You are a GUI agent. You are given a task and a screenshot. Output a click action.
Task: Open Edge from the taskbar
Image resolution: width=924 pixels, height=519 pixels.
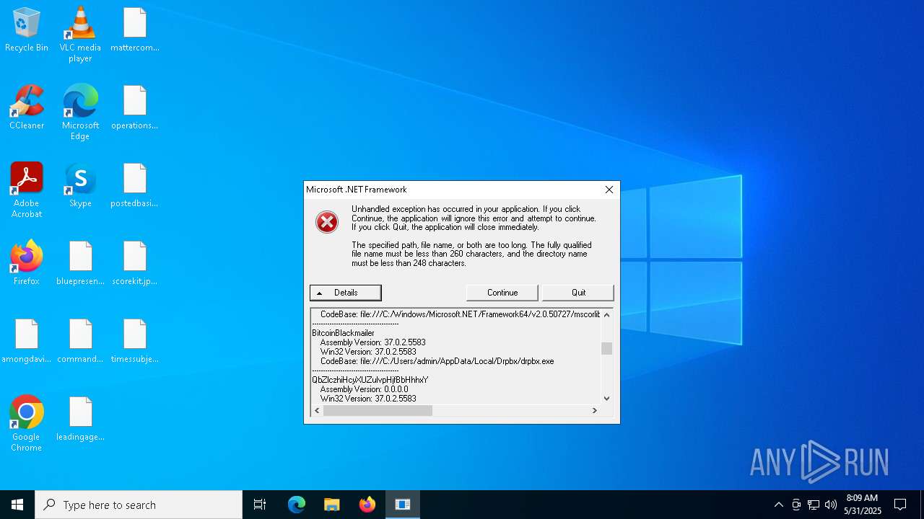pos(297,505)
